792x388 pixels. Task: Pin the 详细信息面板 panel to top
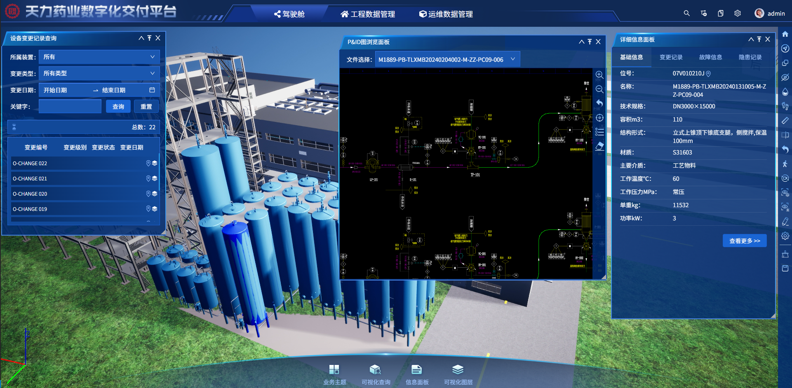tap(759, 39)
